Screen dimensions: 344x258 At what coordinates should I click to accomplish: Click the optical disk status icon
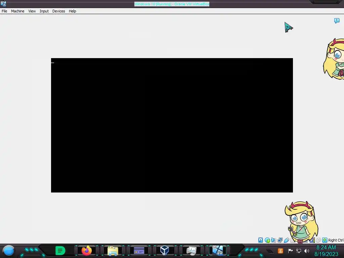[x=267, y=240]
